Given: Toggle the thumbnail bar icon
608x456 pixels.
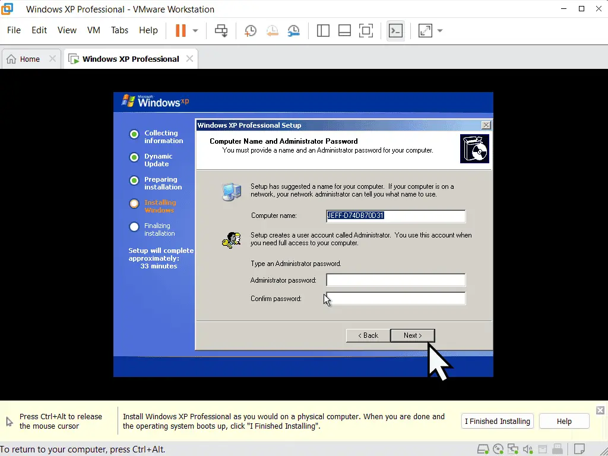Looking at the screenshot, I should [344, 30].
